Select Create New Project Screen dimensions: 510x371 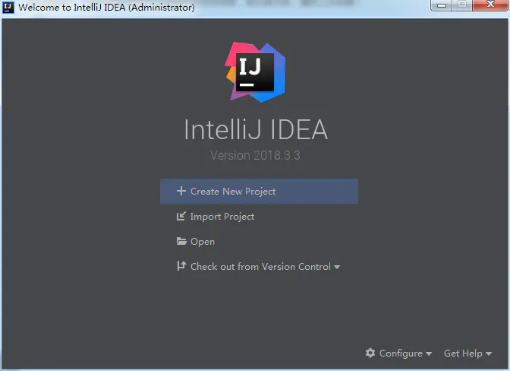pos(259,191)
